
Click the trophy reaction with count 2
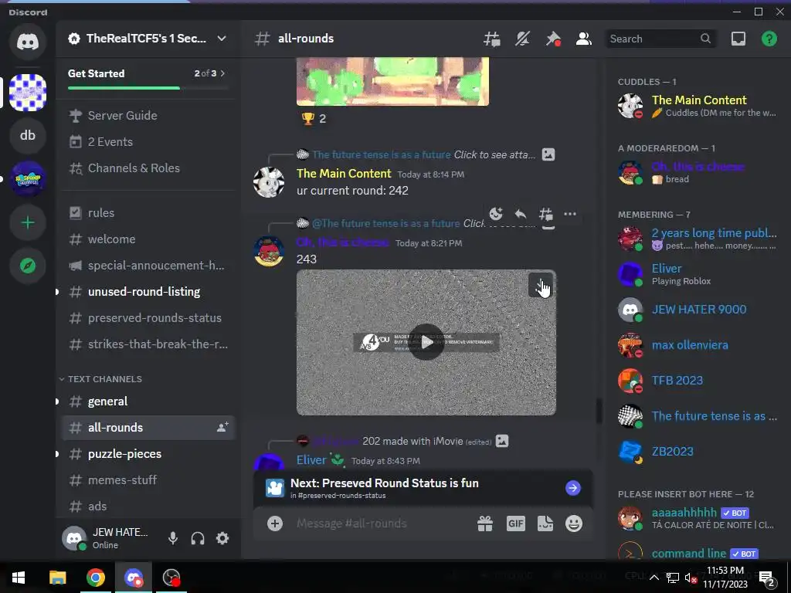pyautogui.click(x=313, y=119)
